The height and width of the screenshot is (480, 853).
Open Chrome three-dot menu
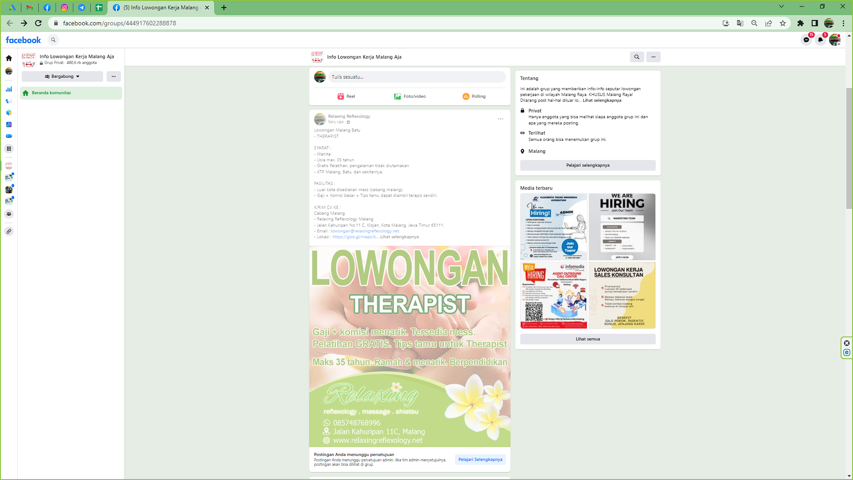[843, 23]
